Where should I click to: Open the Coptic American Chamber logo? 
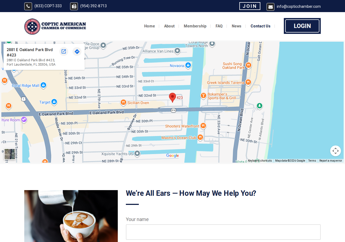point(55,26)
